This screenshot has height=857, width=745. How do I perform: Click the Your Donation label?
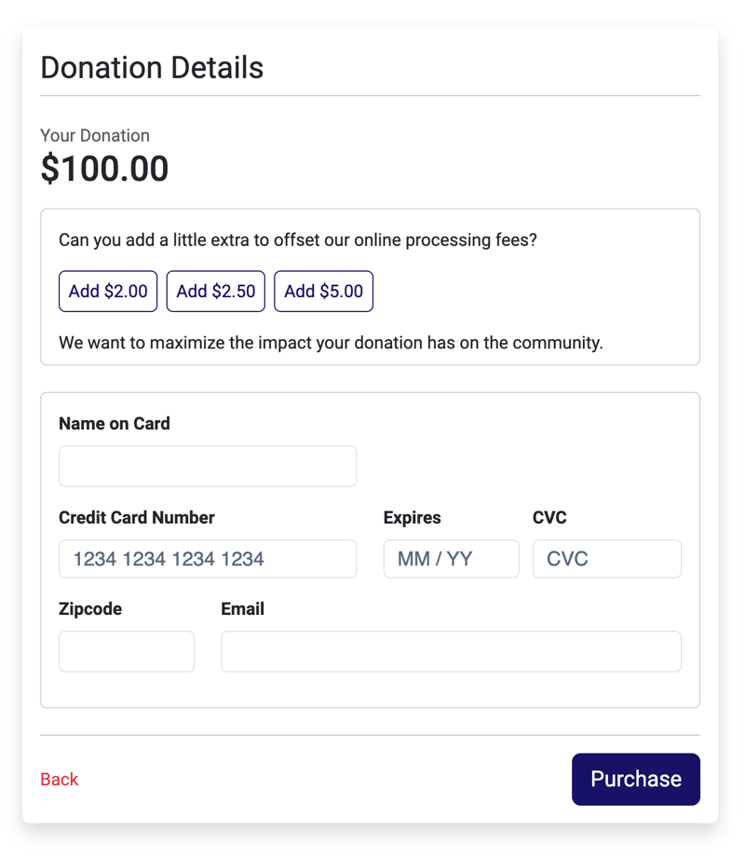pyautogui.click(x=94, y=135)
